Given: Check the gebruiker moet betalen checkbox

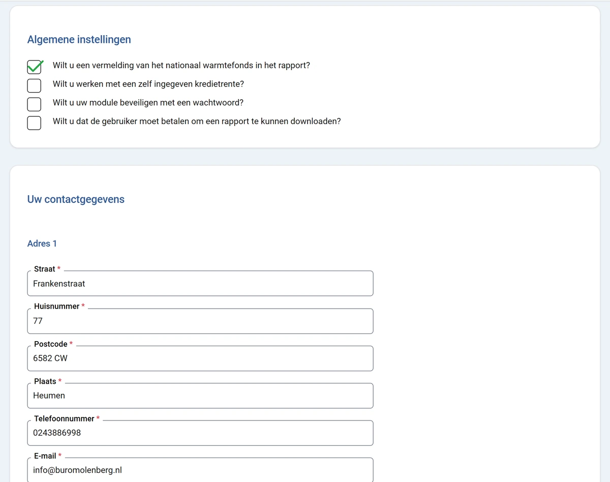Looking at the screenshot, I should point(34,123).
